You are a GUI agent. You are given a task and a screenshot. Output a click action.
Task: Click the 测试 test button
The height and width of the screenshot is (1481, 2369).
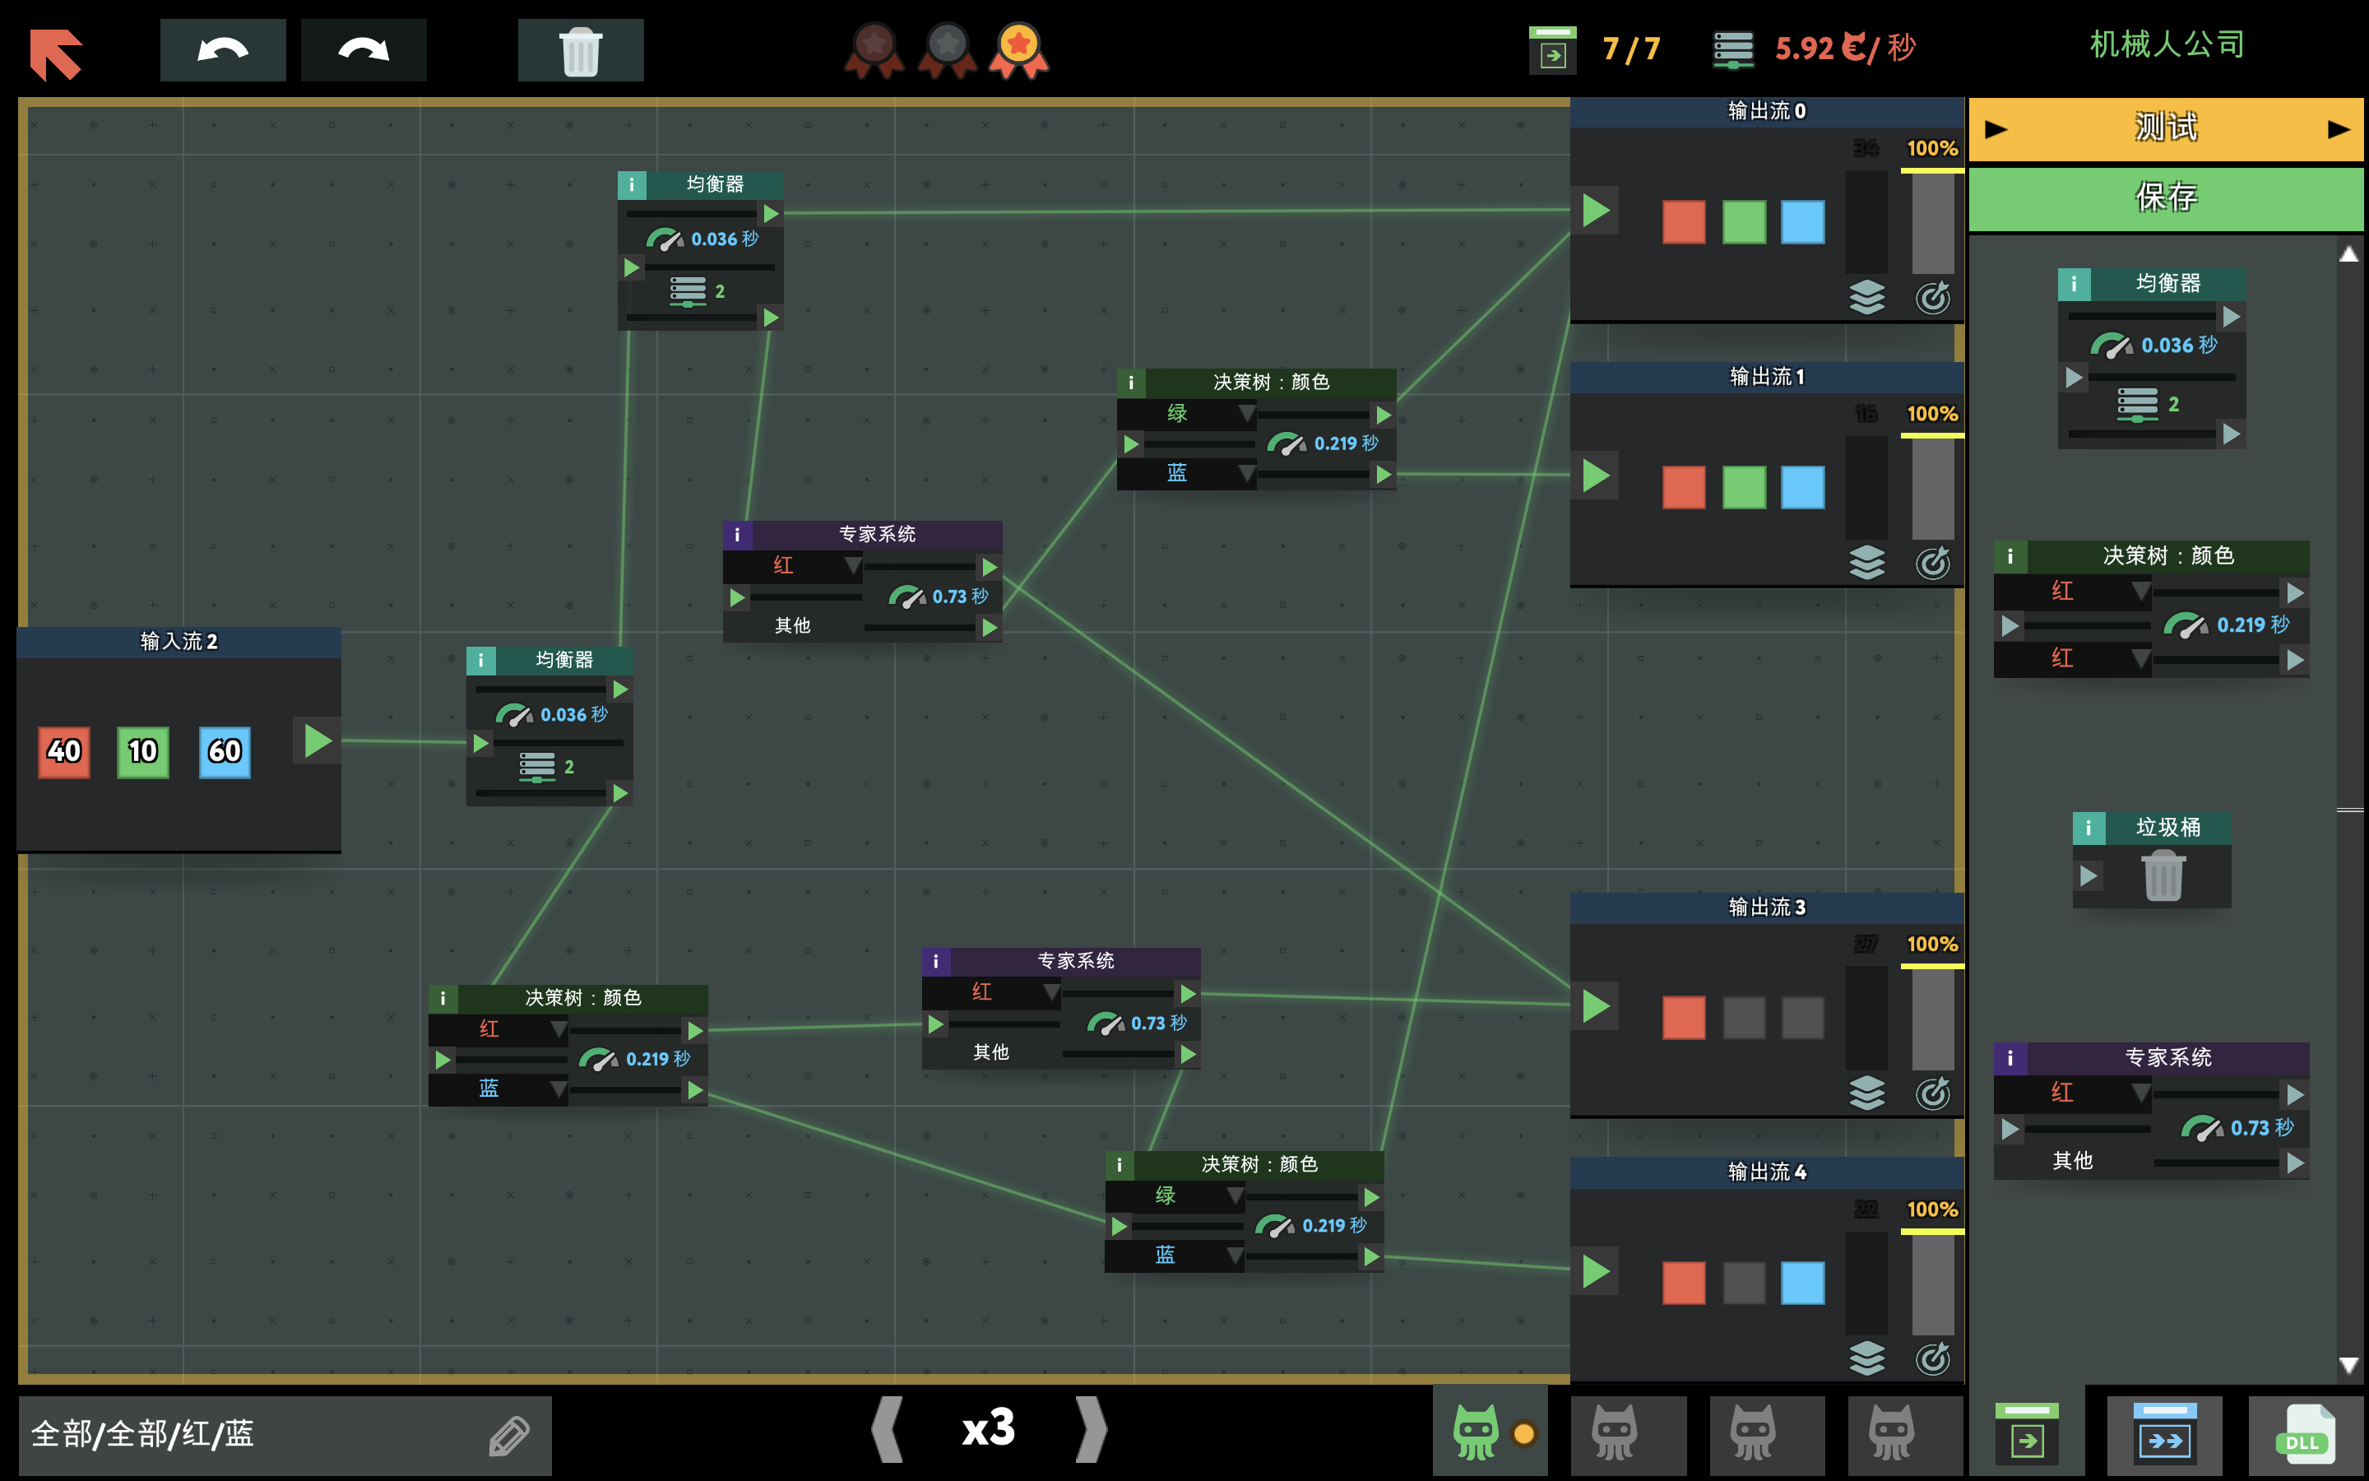[x=2165, y=128]
